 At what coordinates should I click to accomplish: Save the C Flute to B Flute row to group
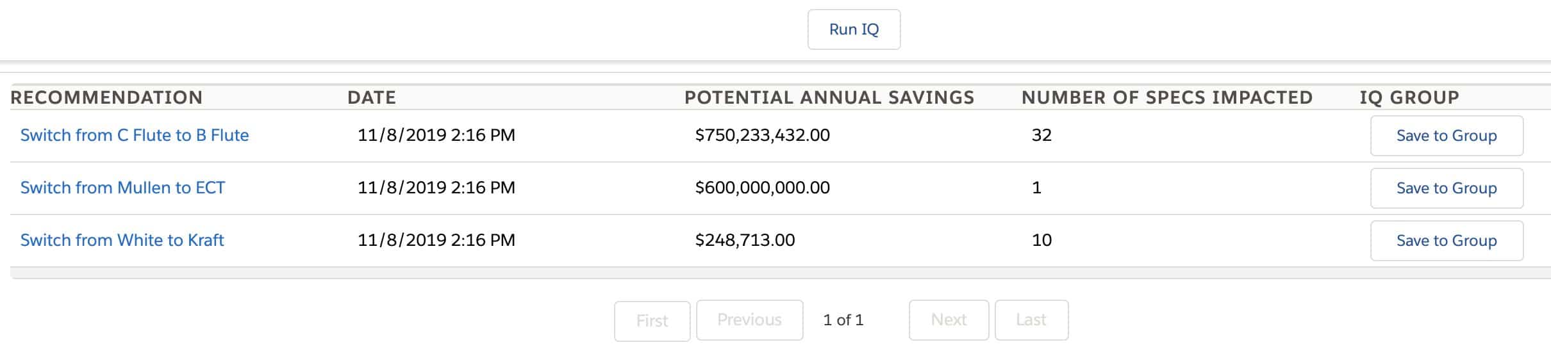point(1447,136)
